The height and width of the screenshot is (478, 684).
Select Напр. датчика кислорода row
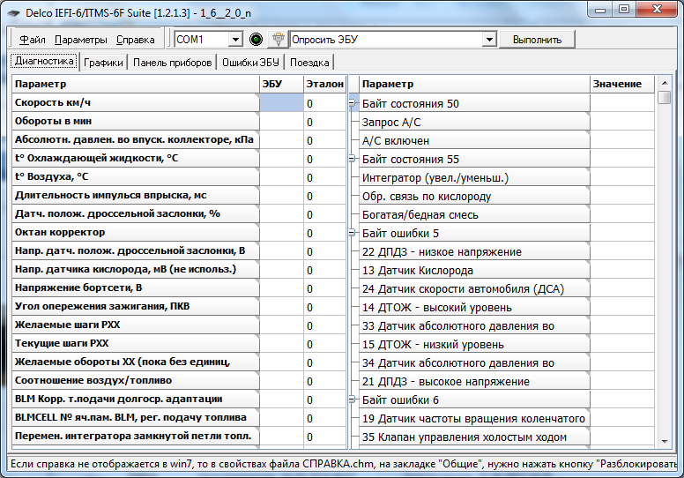tap(136, 269)
